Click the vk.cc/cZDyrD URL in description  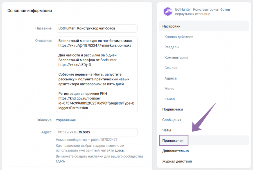coord(75,65)
